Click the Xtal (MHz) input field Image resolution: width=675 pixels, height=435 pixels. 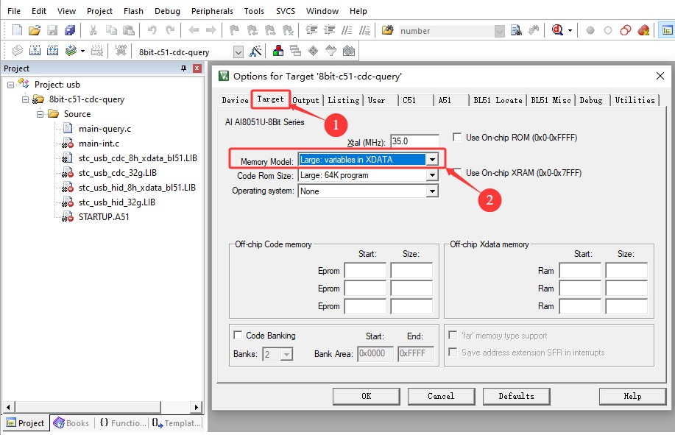click(x=416, y=141)
